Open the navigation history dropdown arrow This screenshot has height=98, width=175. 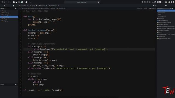[x=6, y=2]
